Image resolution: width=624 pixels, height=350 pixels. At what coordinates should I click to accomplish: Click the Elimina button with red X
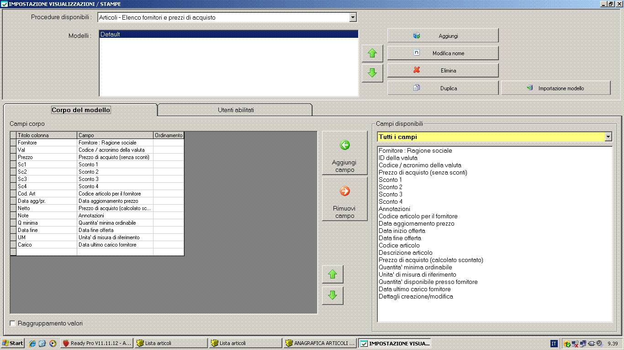(x=443, y=71)
